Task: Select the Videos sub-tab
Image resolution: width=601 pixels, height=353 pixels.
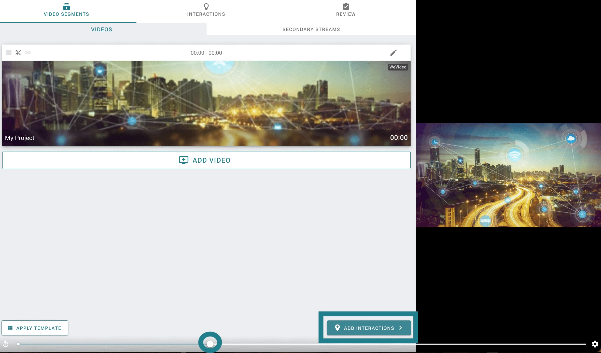Action: tap(102, 29)
